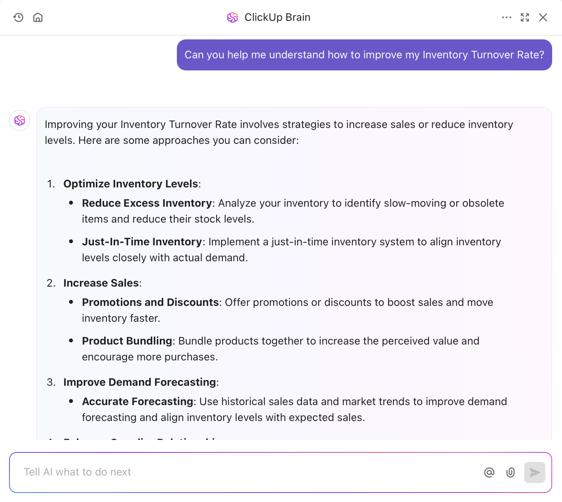This screenshot has width=562, height=502.
Task: Open the @ mention picker
Action: pos(489,472)
